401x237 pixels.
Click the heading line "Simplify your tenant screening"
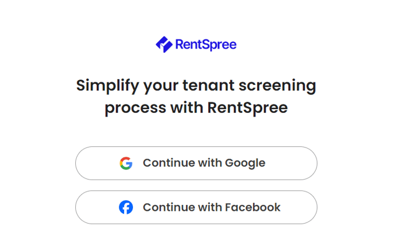pos(196,86)
